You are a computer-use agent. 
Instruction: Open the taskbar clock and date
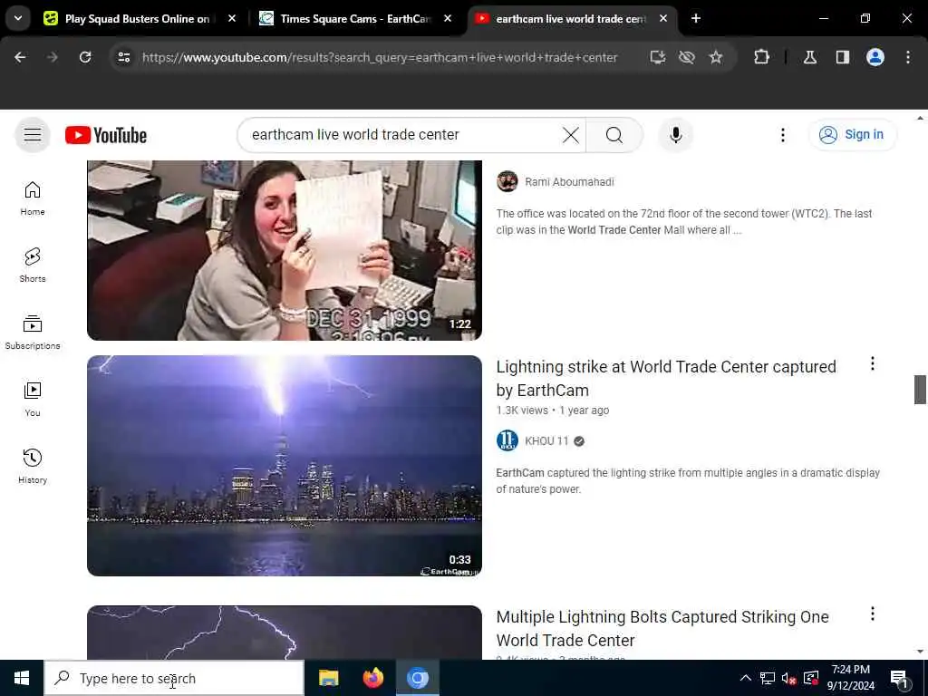click(x=850, y=678)
